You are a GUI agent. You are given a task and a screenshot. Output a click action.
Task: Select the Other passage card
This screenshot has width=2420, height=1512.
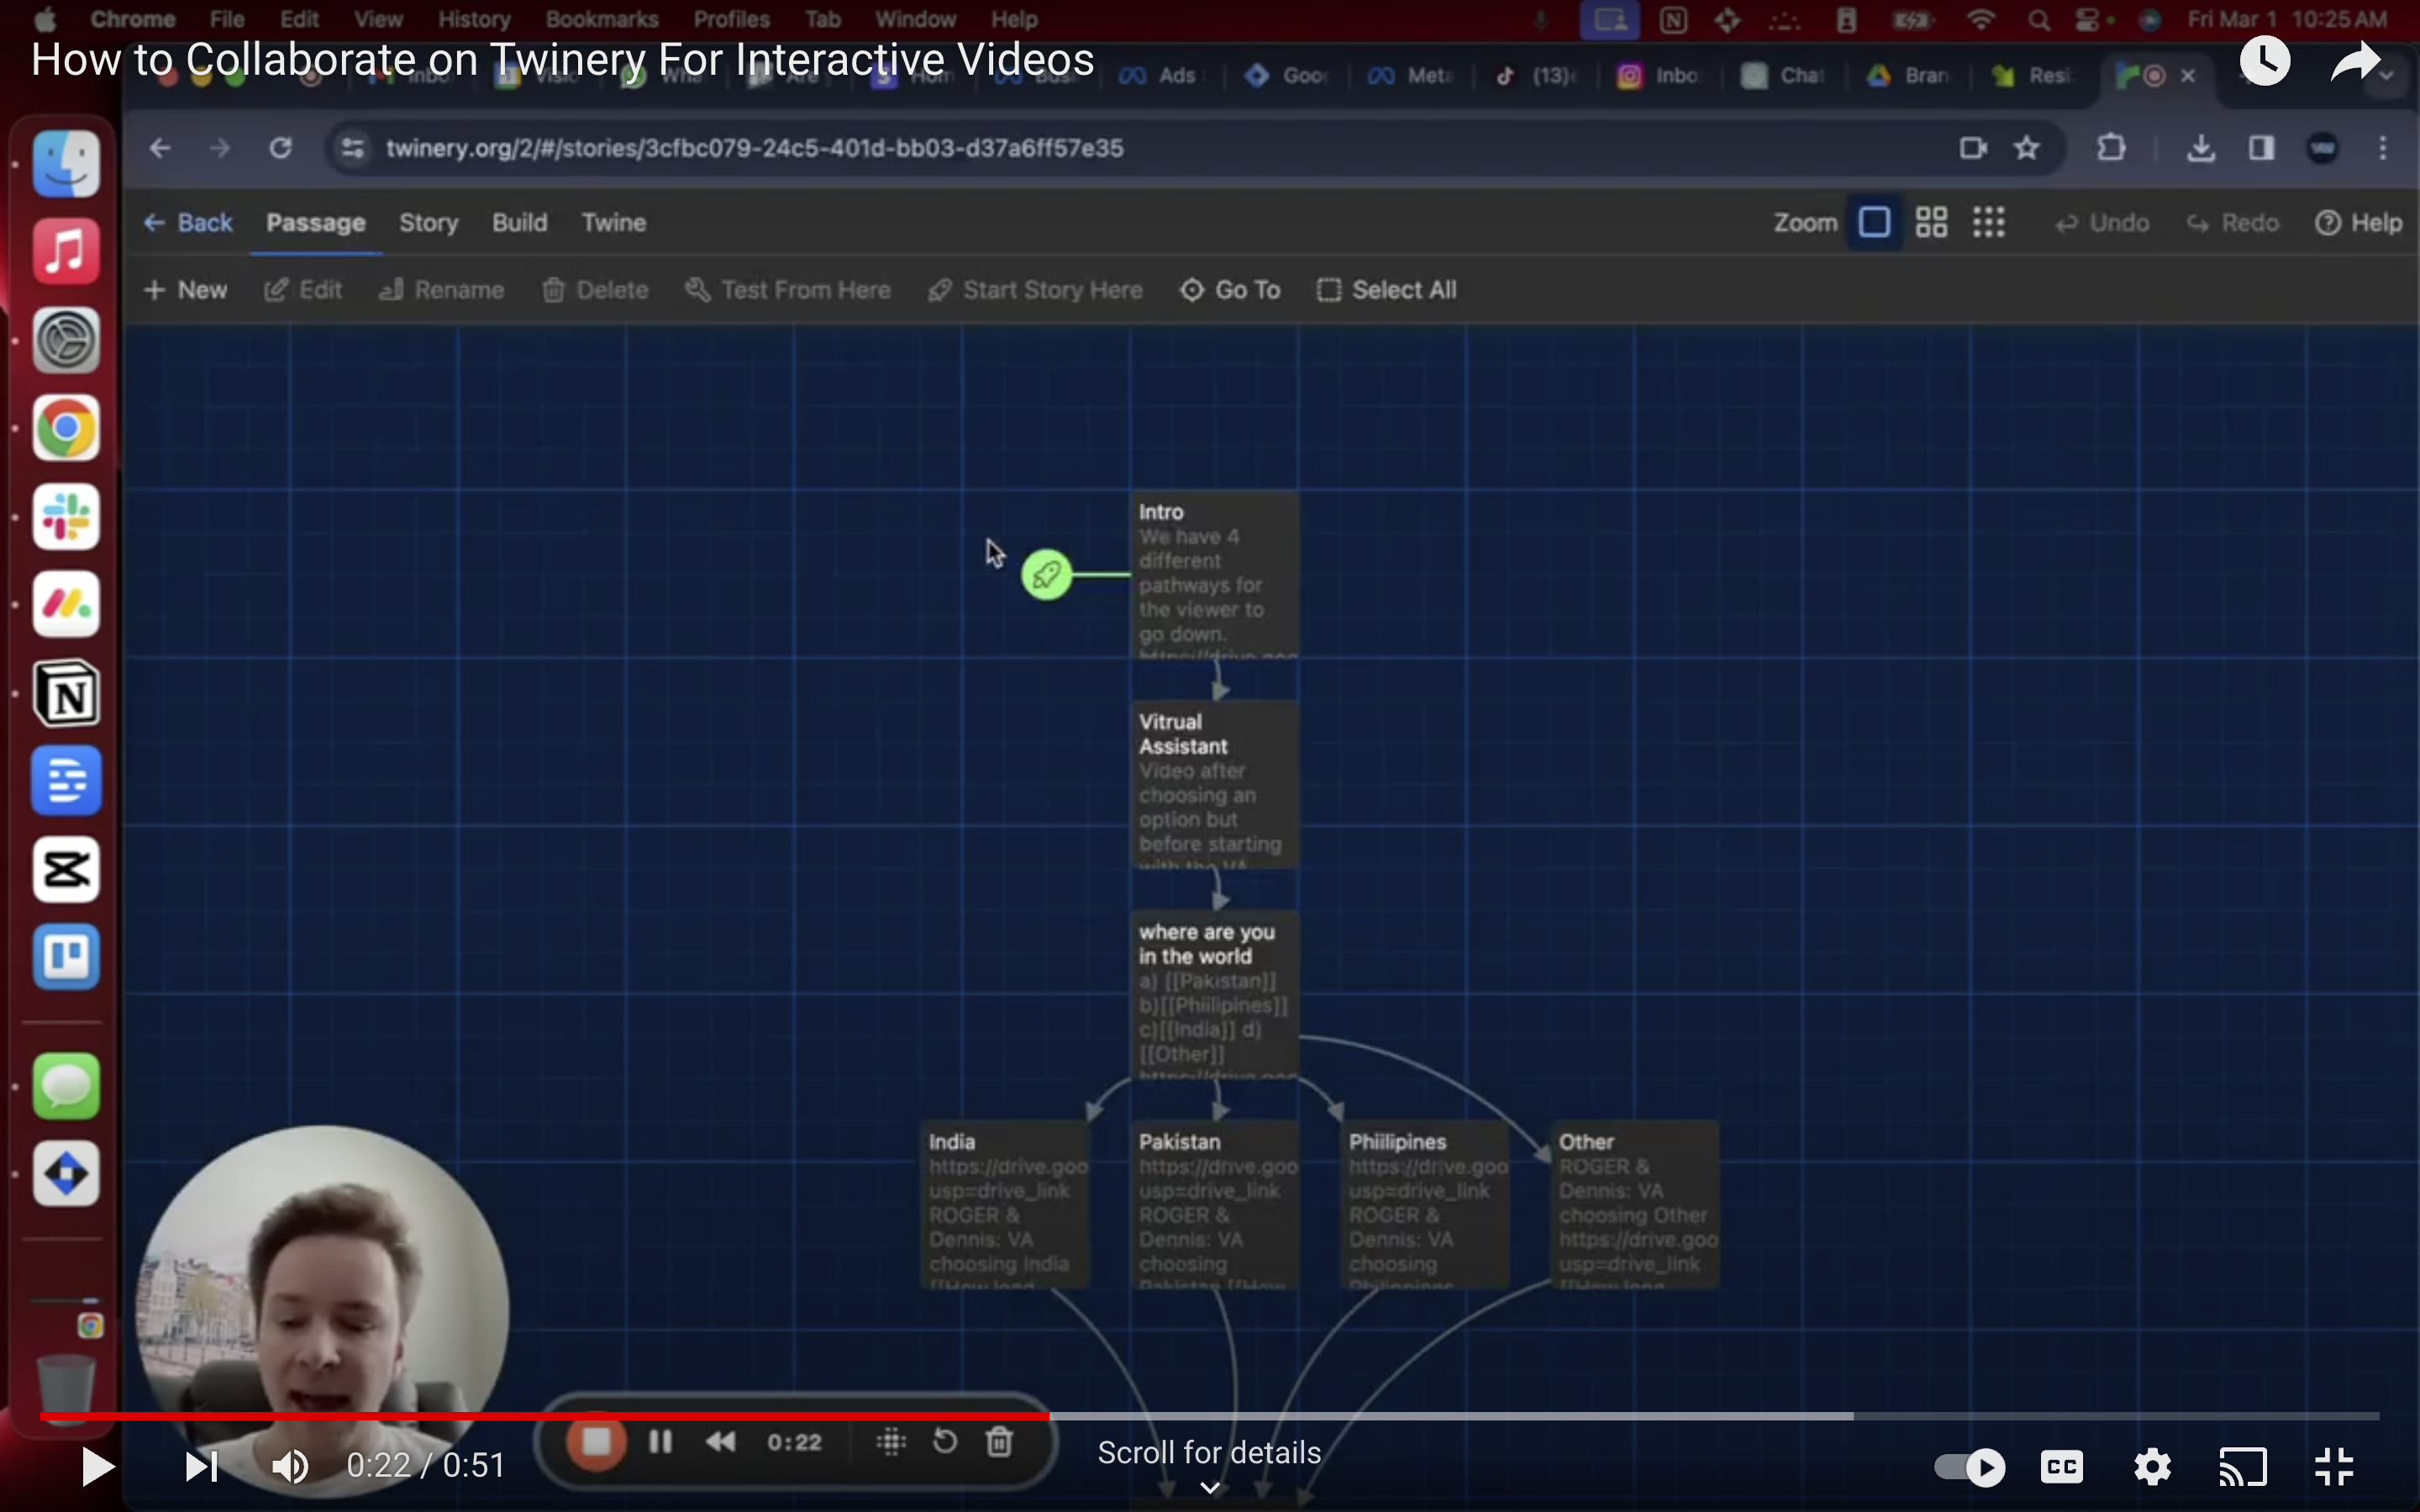click(x=1635, y=1205)
